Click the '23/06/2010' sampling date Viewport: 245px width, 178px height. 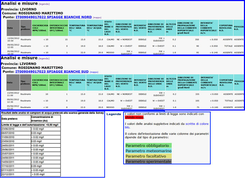tap(8, 129)
